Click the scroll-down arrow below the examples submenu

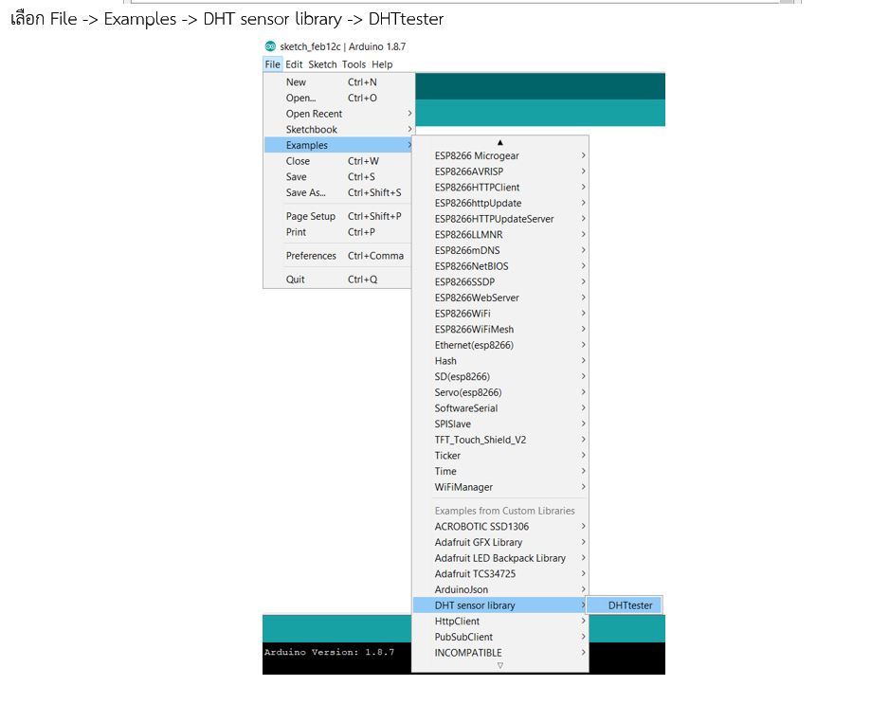pos(499,665)
